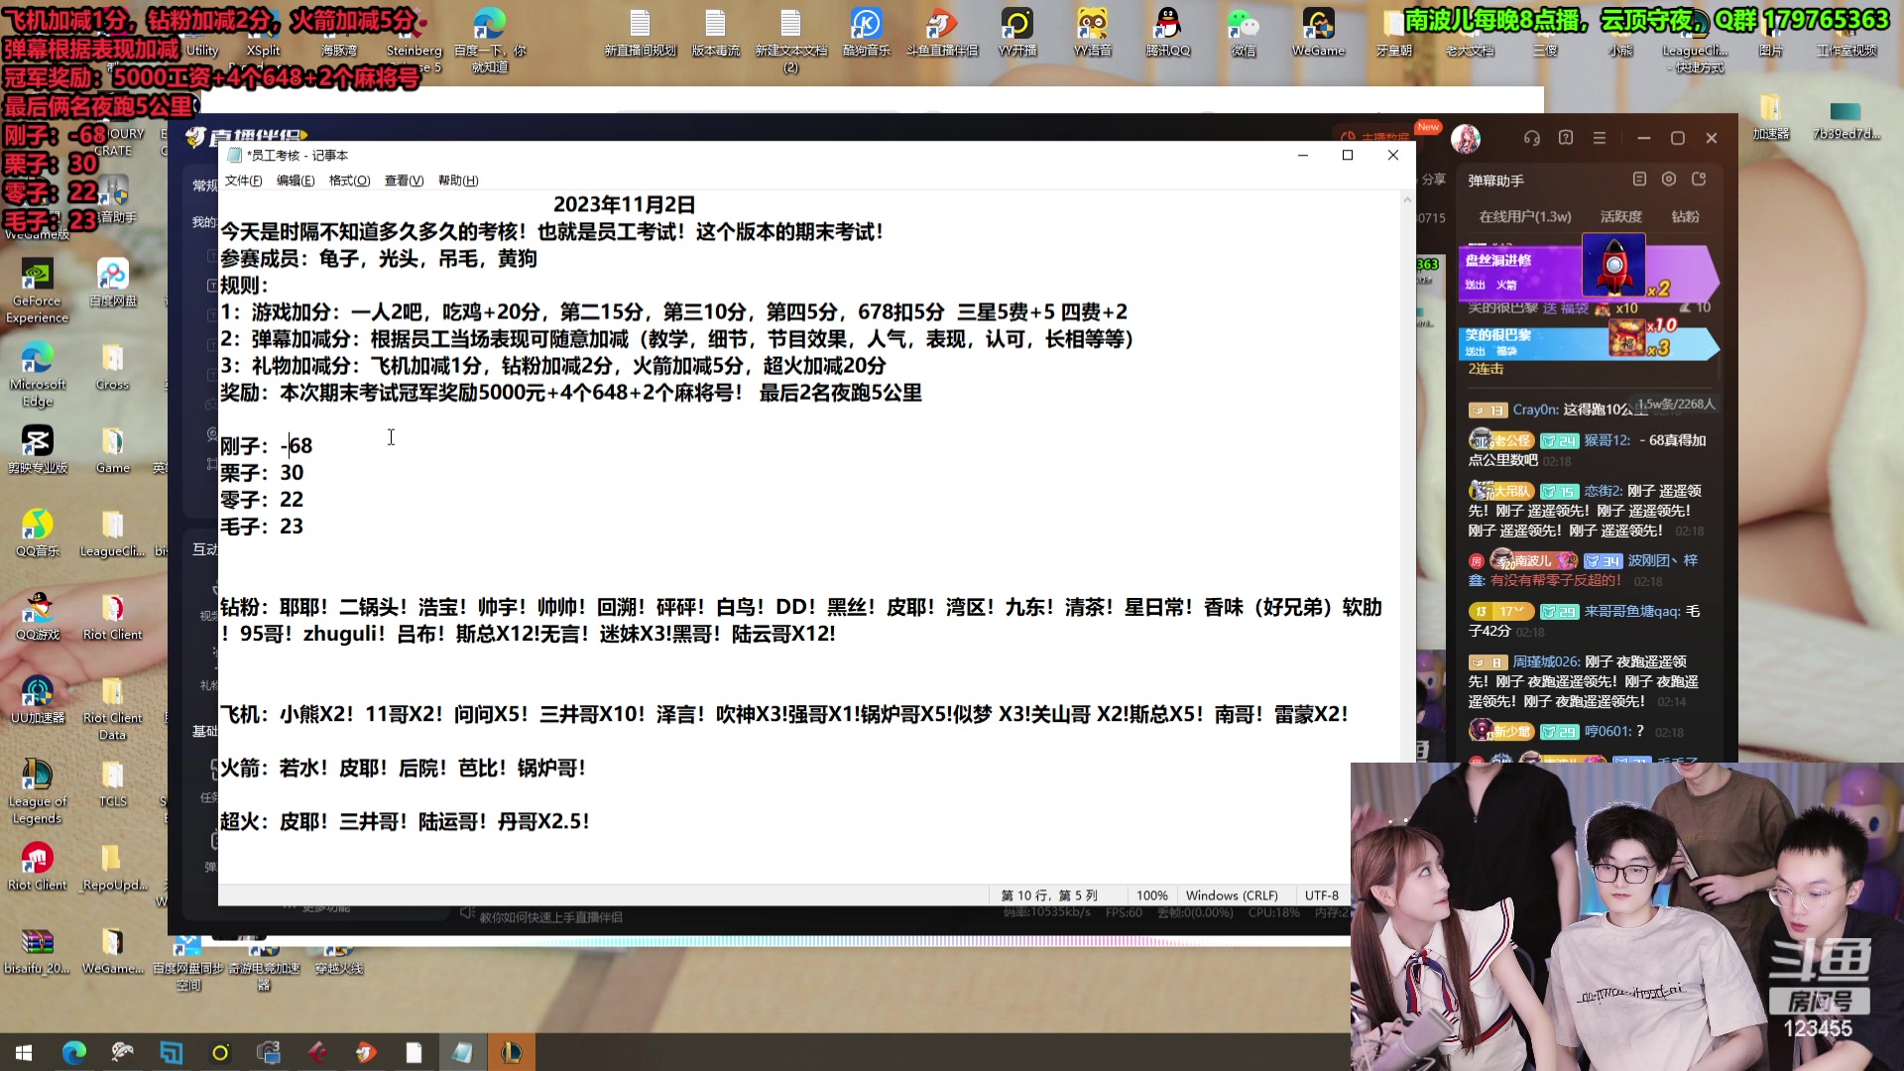Open 版本毒流 text file on desktop
Viewport: 1904px width, 1071px height.
click(715, 32)
